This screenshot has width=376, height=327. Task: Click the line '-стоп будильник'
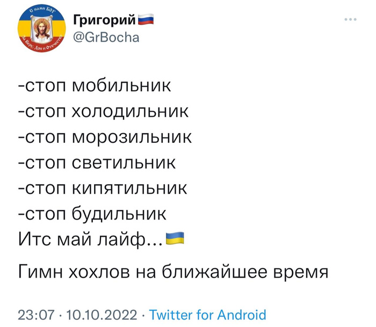pos(92,214)
